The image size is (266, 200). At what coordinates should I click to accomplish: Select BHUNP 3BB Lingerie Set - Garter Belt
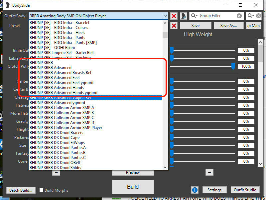click(95, 53)
